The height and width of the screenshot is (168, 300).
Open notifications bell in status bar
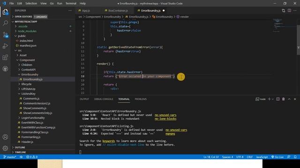pyautogui.click(x=295, y=157)
